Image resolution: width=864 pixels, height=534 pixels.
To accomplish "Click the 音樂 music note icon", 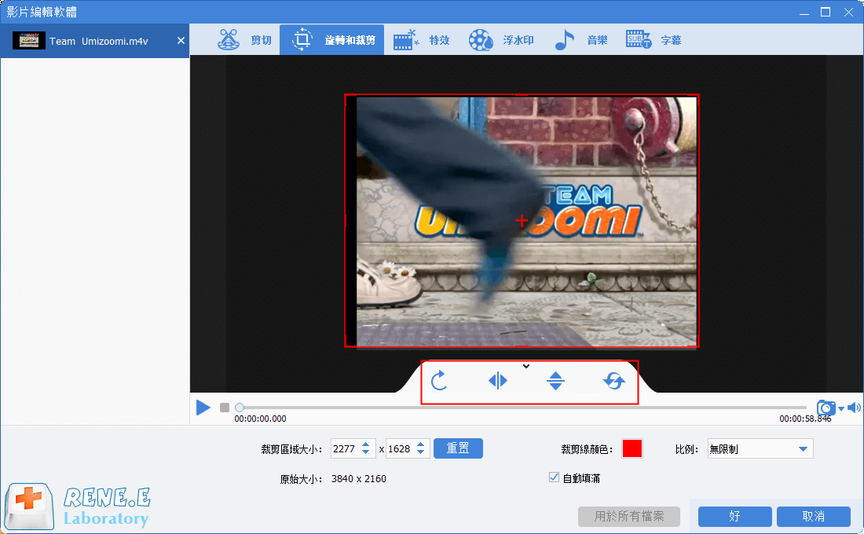I will [x=564, y=40].
